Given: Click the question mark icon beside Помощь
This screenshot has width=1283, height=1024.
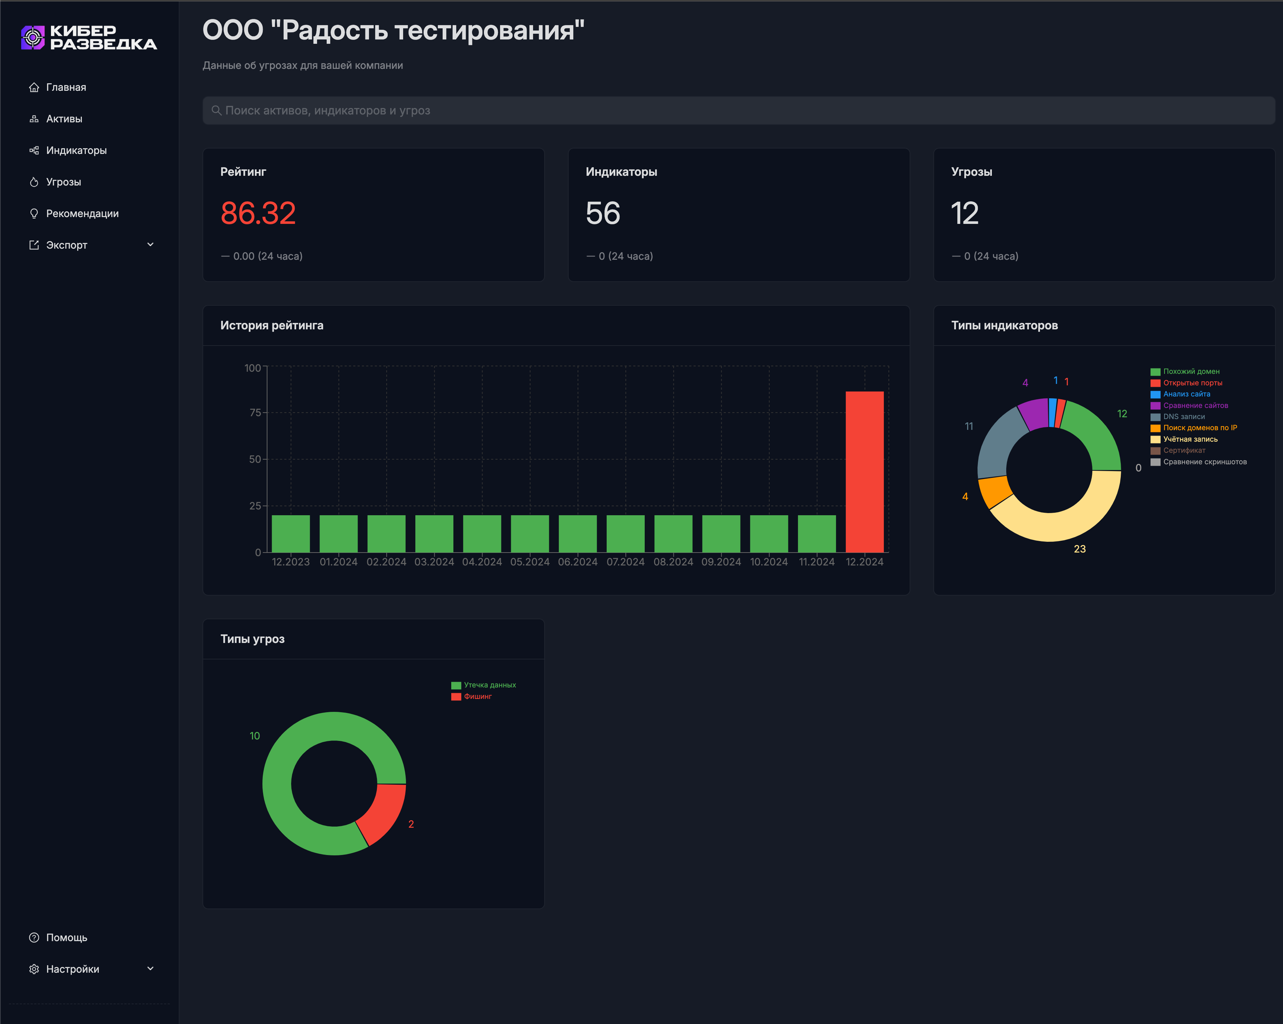Looking at the screenshot, I should 34,938.
